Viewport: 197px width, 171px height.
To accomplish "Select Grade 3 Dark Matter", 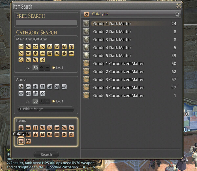I will [x=130, y=39].
